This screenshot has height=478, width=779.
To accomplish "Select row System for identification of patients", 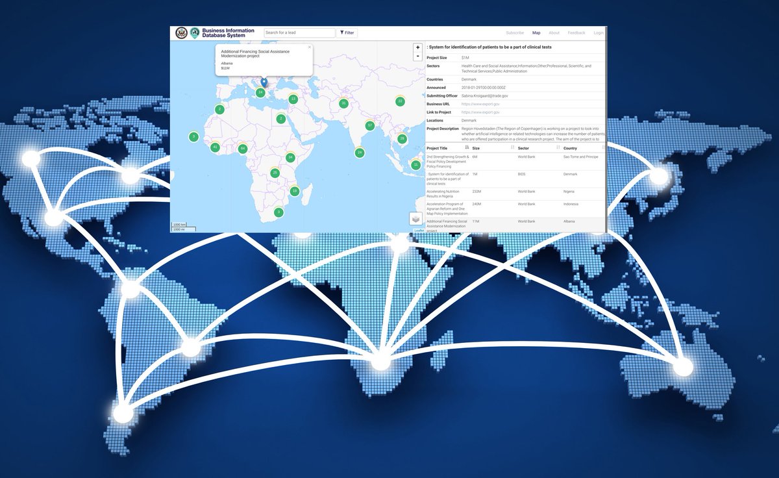I will (x=516, y=179).
